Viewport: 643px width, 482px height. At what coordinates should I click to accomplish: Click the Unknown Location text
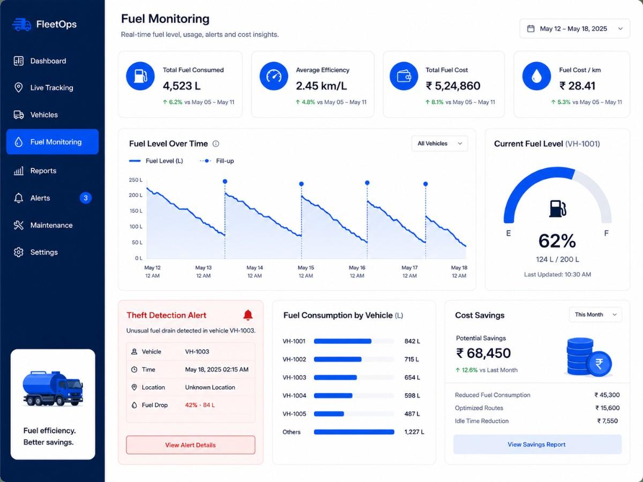coord(210,387)
